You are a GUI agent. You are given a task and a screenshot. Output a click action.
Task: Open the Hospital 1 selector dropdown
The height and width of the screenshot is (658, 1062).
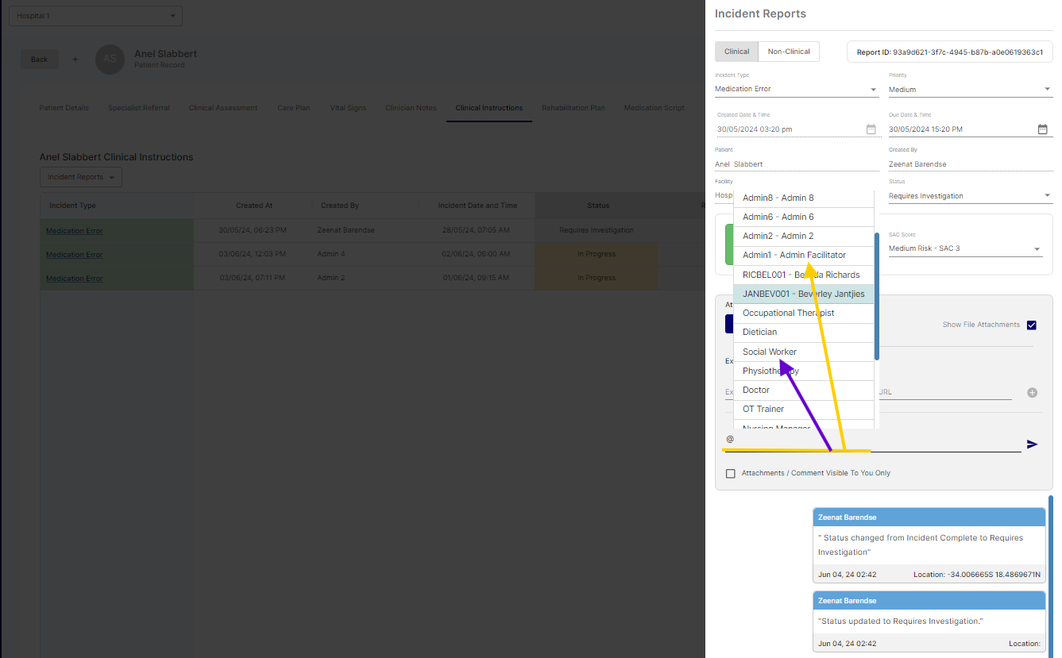tap(95, 16)
